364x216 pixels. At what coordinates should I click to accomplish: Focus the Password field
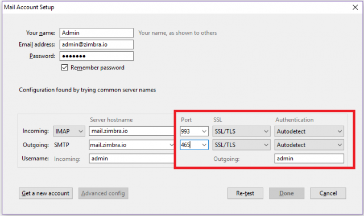[x=97, y=56]
